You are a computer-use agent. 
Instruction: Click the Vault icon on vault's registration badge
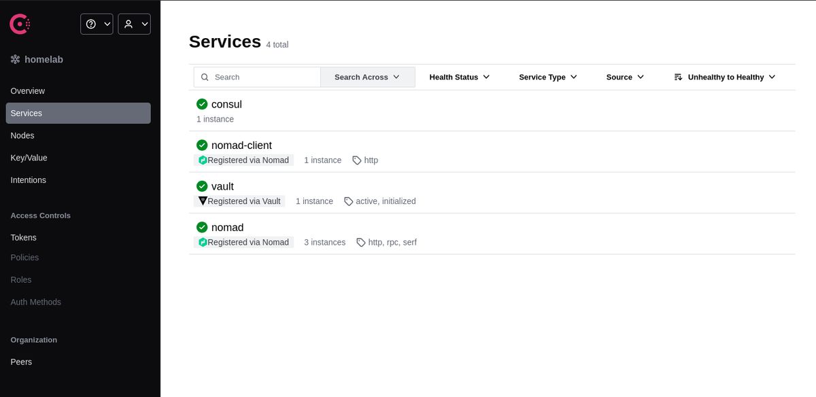coord(203,201)
